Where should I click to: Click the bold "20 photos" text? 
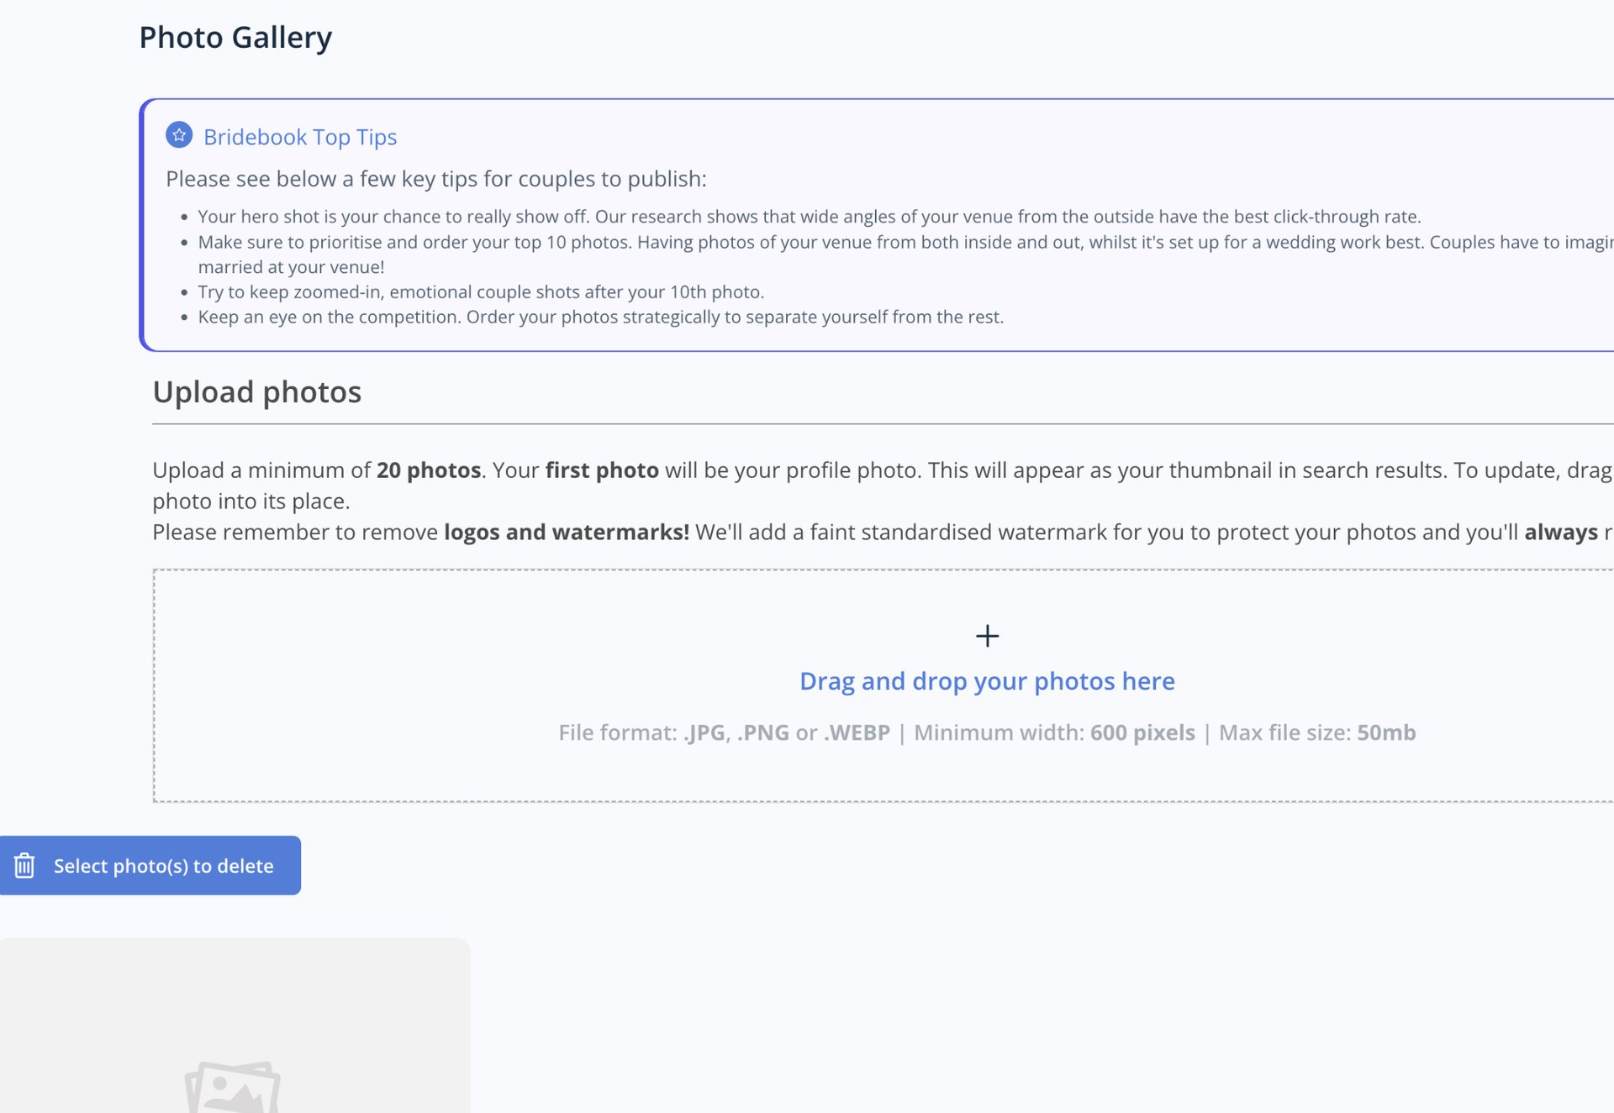point(429,470)
